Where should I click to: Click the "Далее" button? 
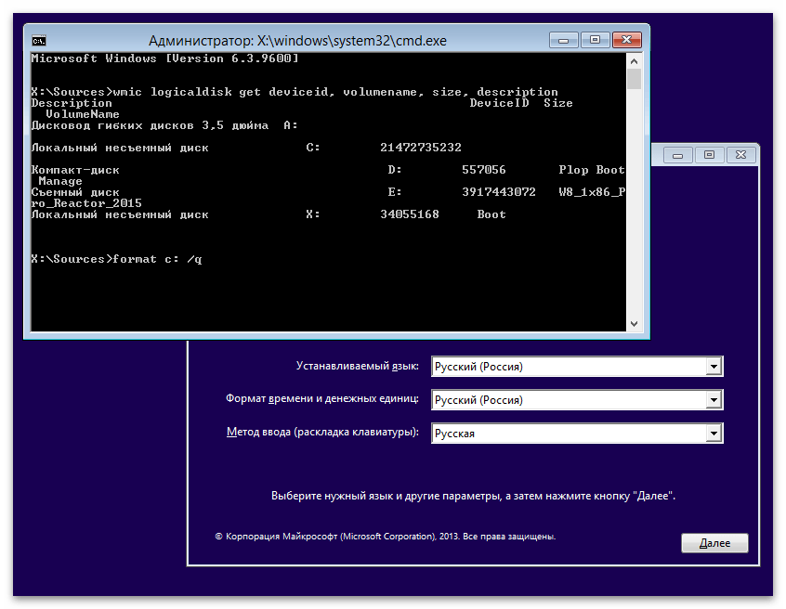coord(714,543)
